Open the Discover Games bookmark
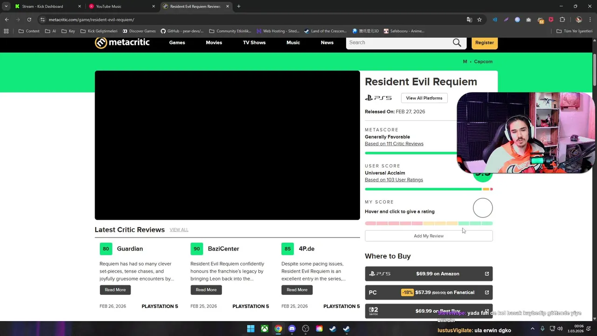The image size is (597, 336). [x=139, y=31]
